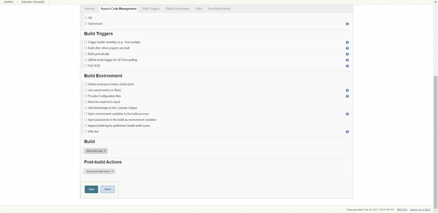Go to Jenkins breadcrumb home
Viewport: 438px width, 213px height.
[9, 2]
